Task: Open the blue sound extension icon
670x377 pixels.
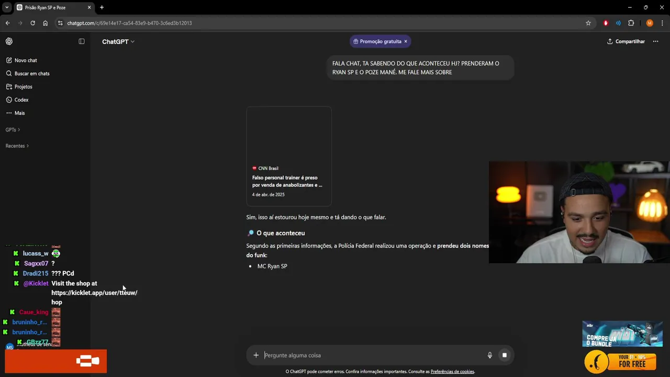Action: pos(618,23)
